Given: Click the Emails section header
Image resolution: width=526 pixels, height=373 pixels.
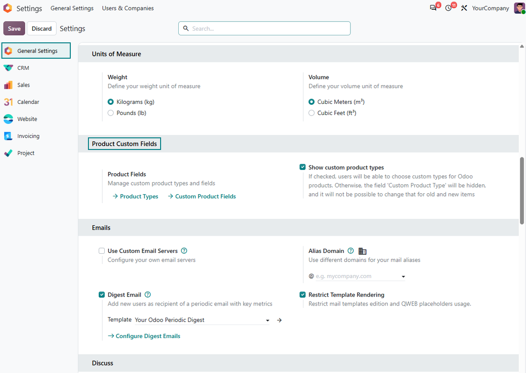Looking at the screenshot, I should pos(101,228).
